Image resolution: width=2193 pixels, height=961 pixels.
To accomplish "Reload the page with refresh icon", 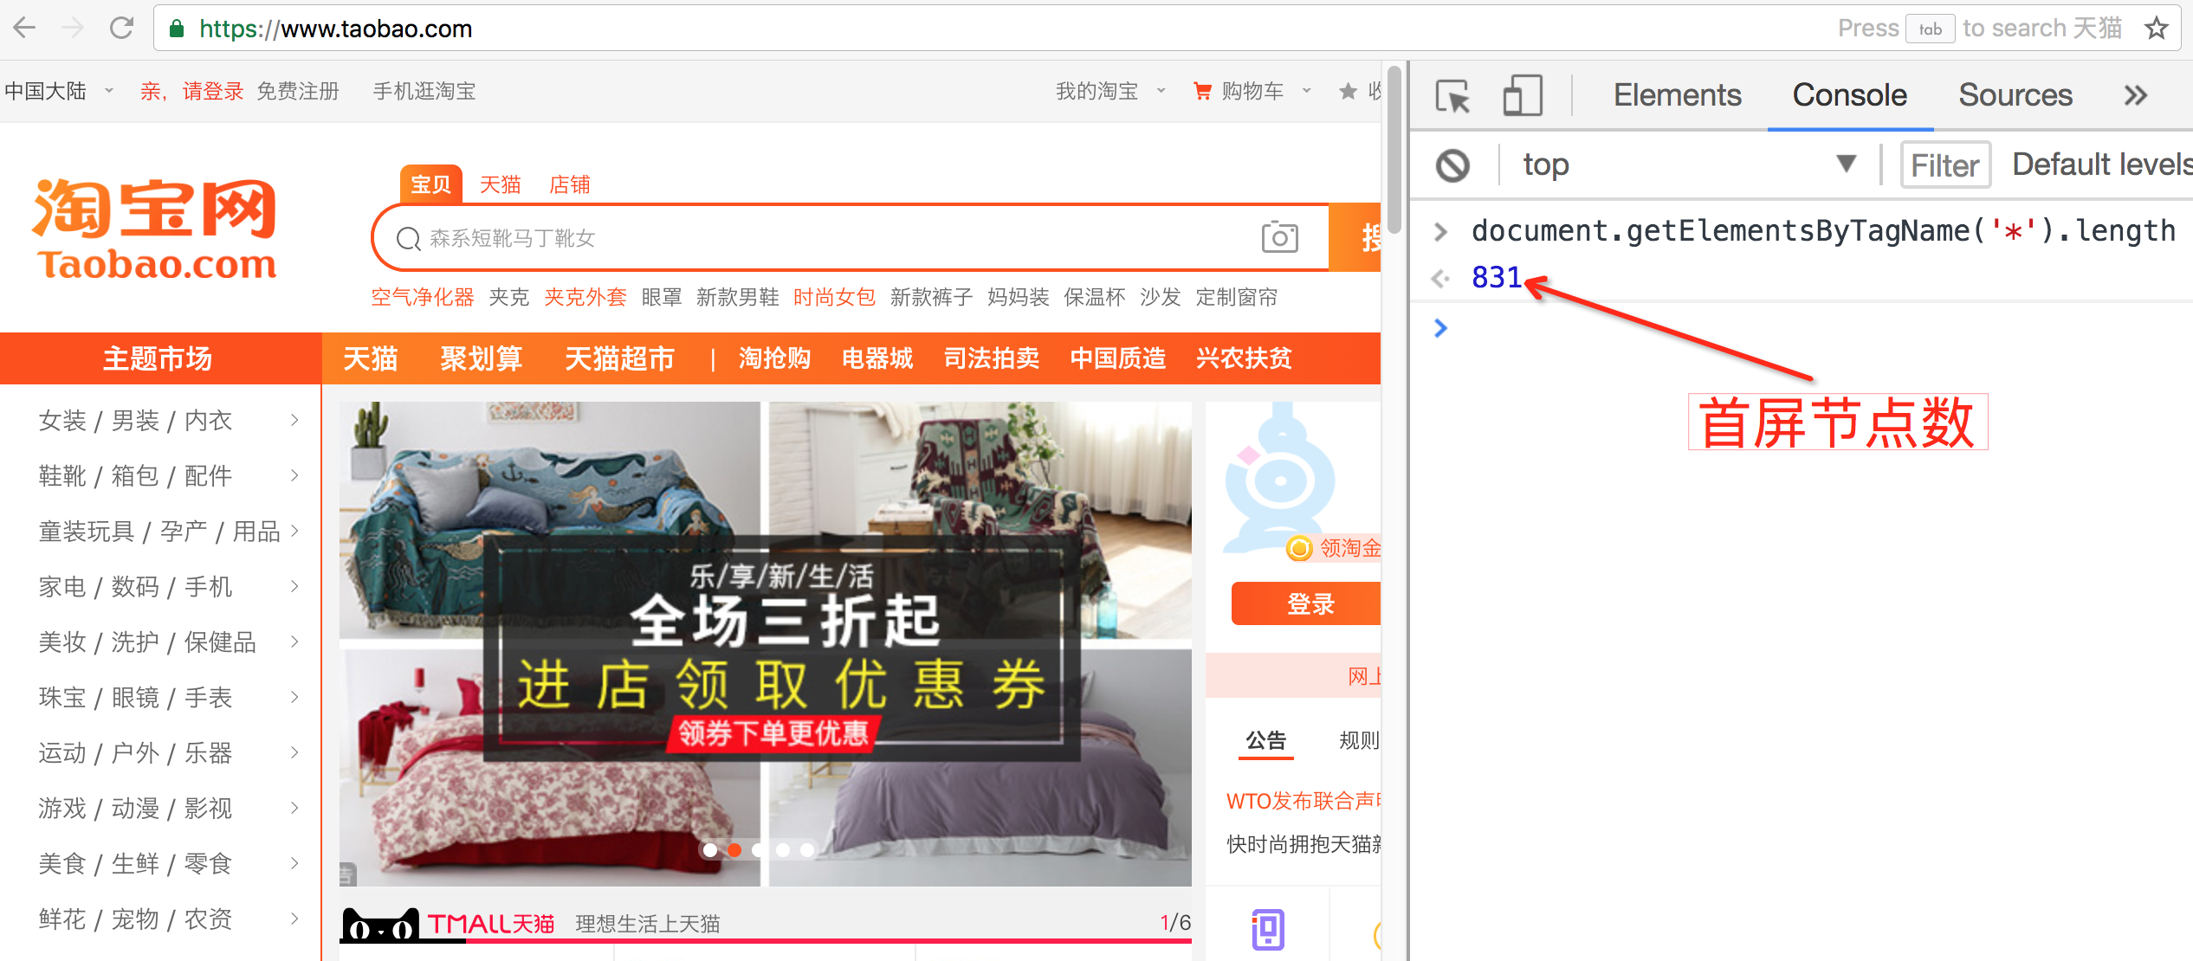I will [x=121, y=28].
